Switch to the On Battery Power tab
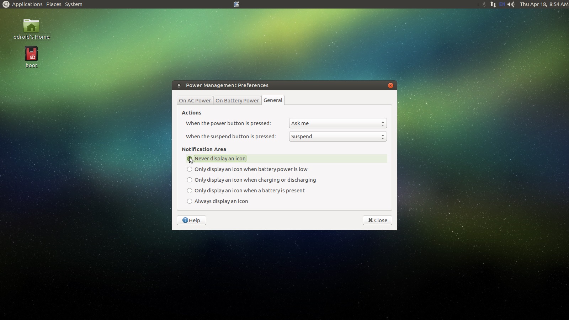 pos(237,101)
